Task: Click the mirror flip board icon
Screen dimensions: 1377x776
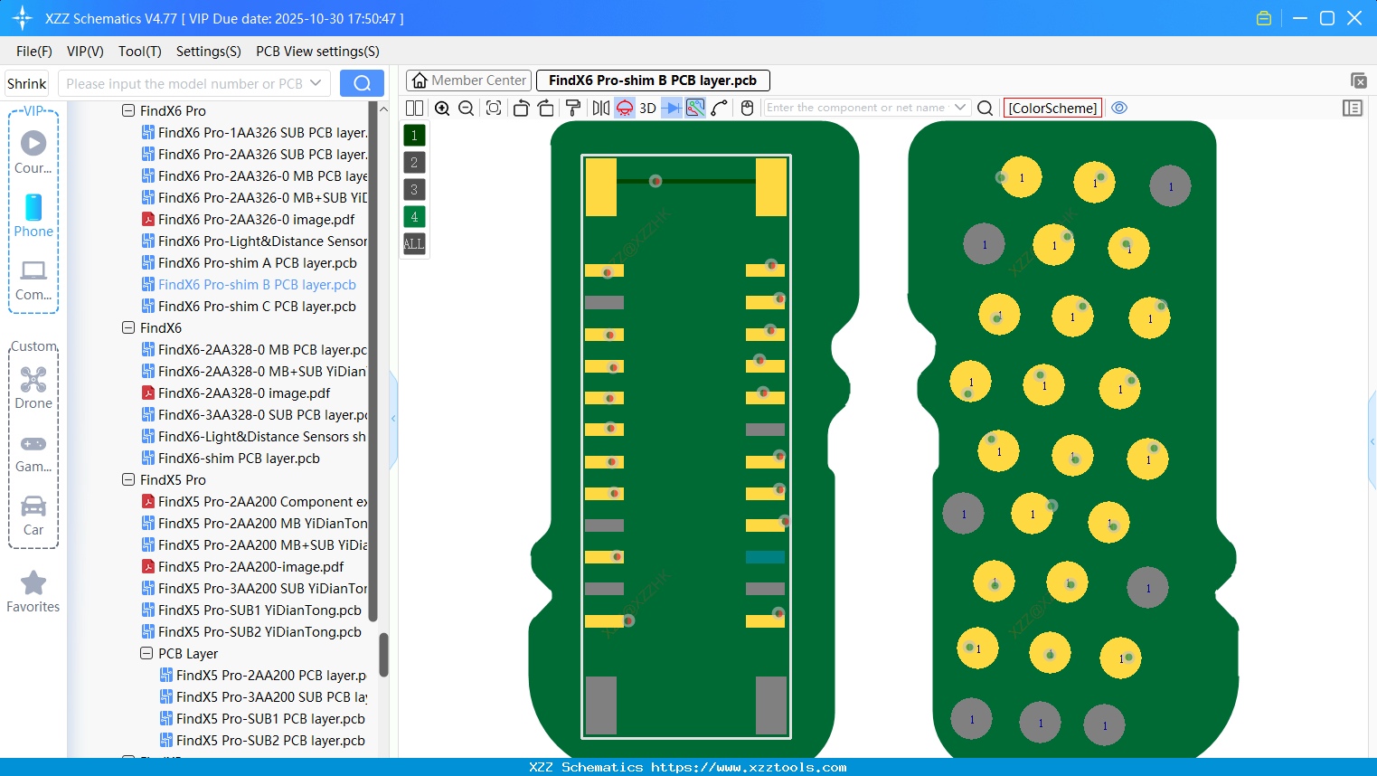Action: point(601,108)
